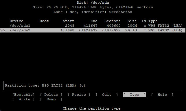Click the Start column header
Viewport: 186px width, 111px height.
(69, 21)
